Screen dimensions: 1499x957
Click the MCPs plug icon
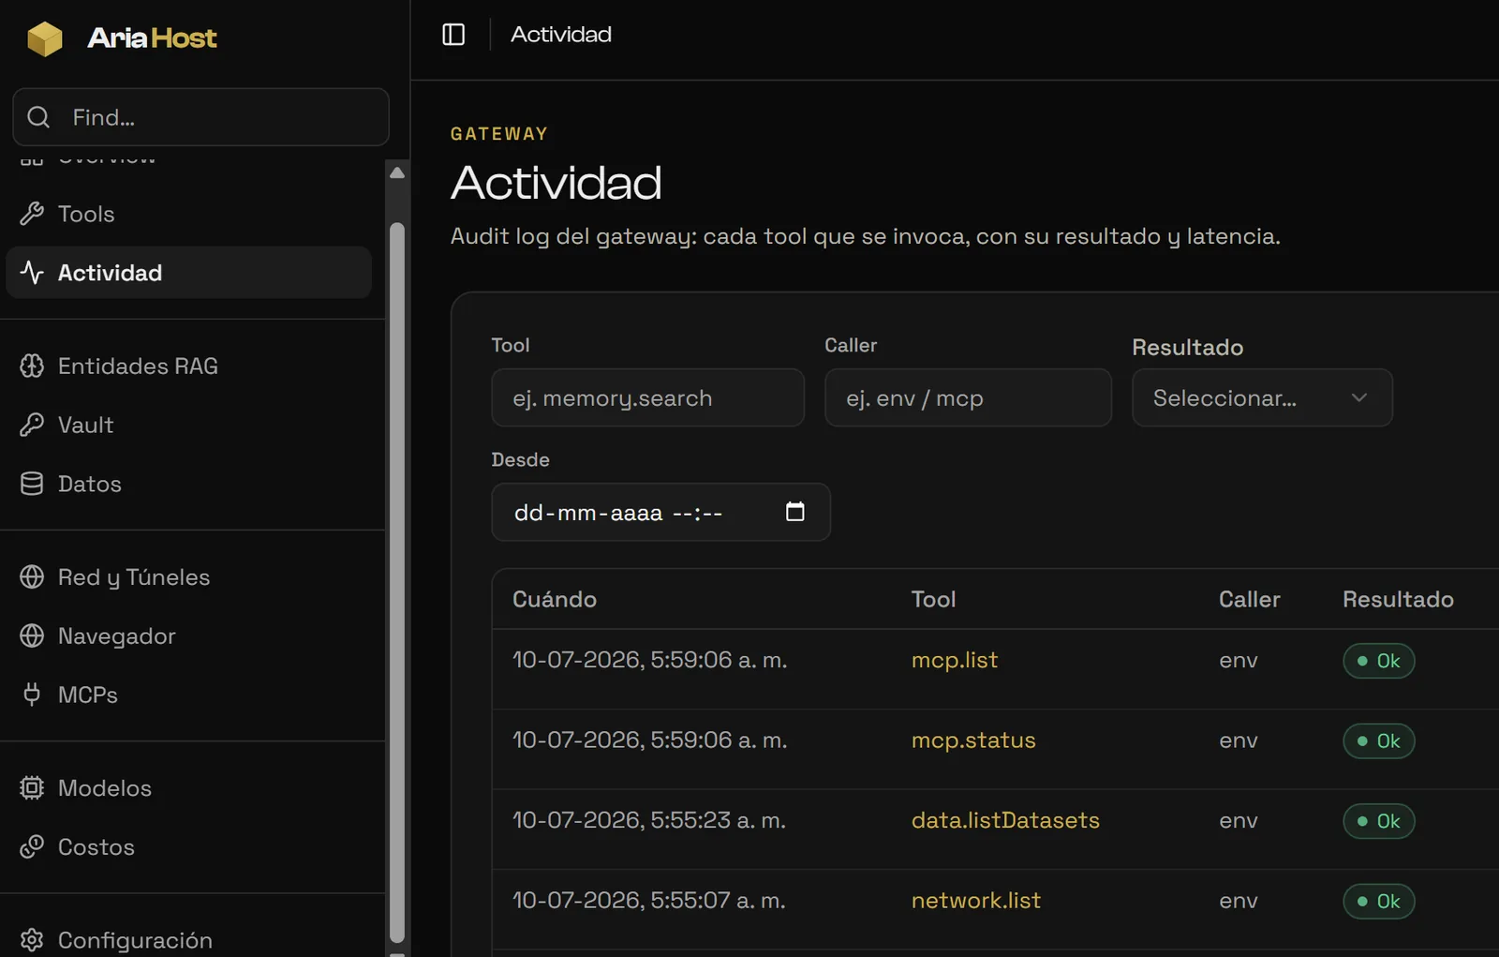32,695
